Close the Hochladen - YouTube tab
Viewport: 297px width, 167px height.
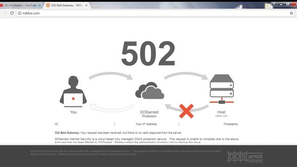pyautogui.click(x=39, y=6)
